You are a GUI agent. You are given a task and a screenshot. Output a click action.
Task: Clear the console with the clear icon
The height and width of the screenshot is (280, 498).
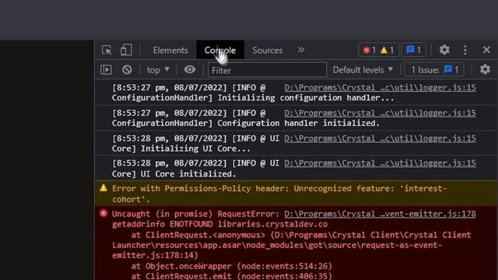127,69
